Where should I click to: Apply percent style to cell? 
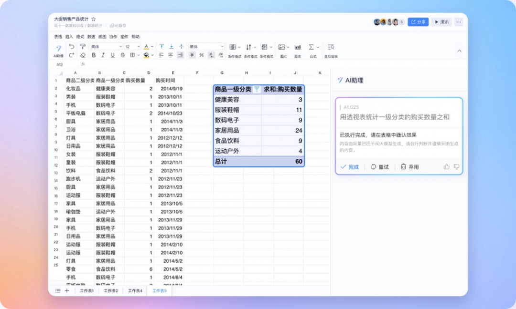coord(201,55)
